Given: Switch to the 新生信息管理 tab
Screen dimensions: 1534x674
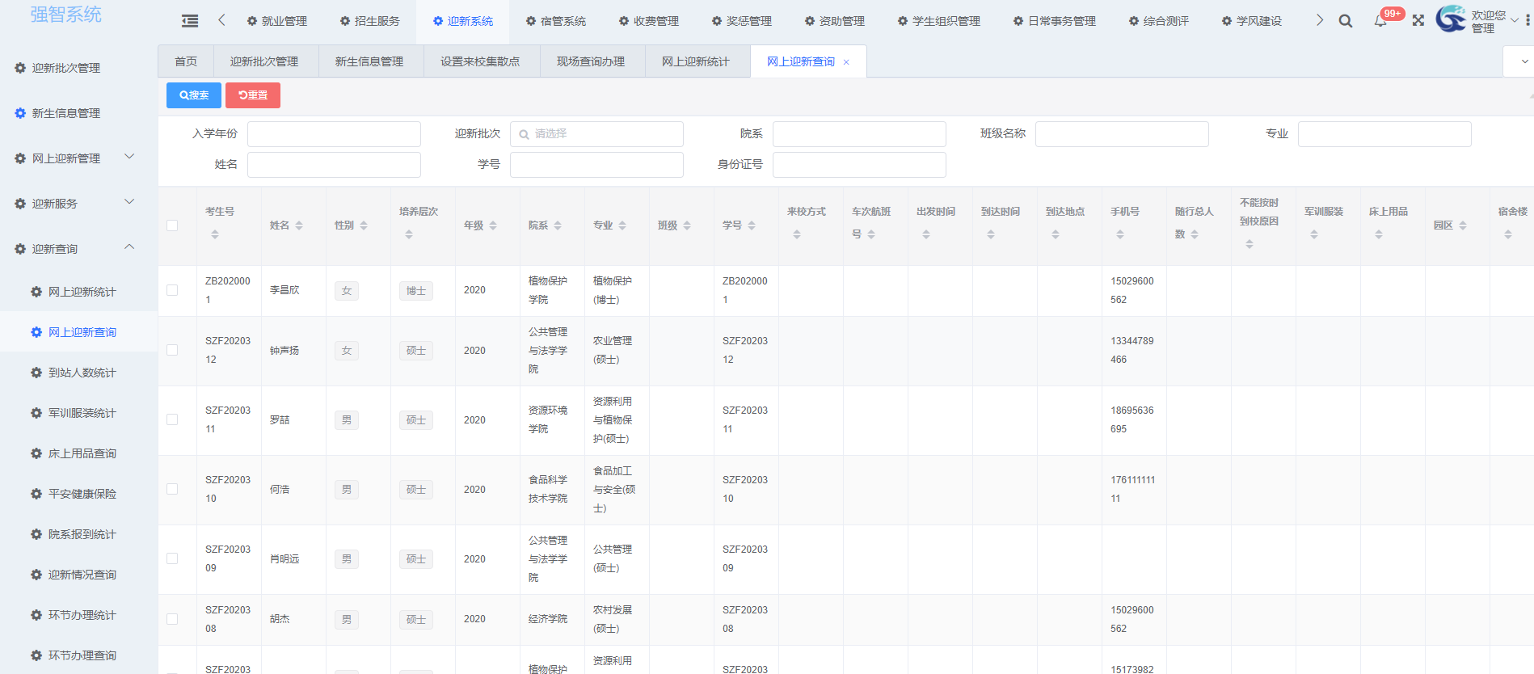Looking at the screenshot, I should tap(369, 61).
